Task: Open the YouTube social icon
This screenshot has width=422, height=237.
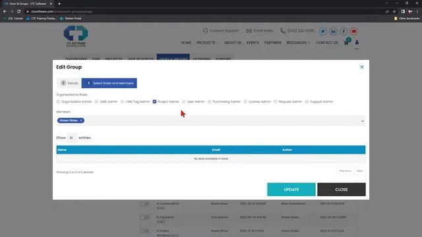Action: (353, 31)
